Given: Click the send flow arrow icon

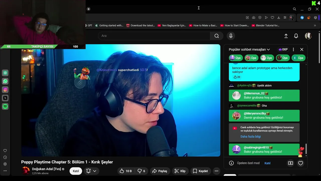Looking at the screenshot, I should 266,18.
